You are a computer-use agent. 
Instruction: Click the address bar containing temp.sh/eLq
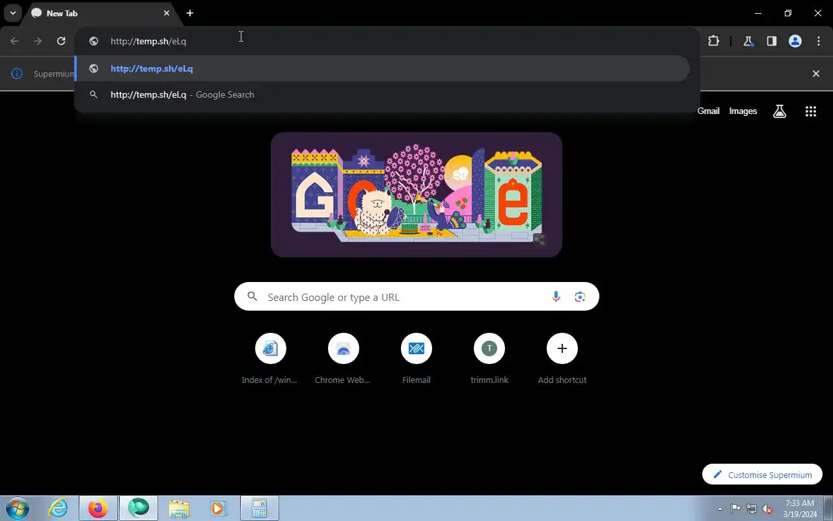(x=387, y=41)
